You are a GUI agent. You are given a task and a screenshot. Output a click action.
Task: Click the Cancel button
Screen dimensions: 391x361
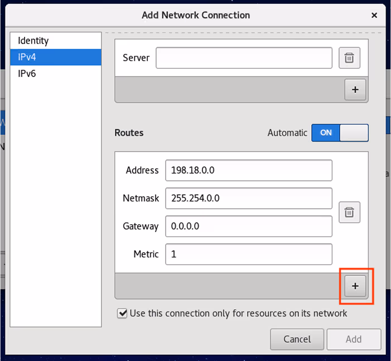(297, 339)
